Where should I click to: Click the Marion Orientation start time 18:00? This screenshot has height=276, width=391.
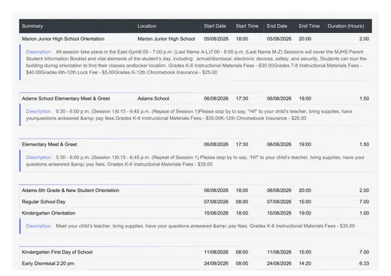(242, 39)
